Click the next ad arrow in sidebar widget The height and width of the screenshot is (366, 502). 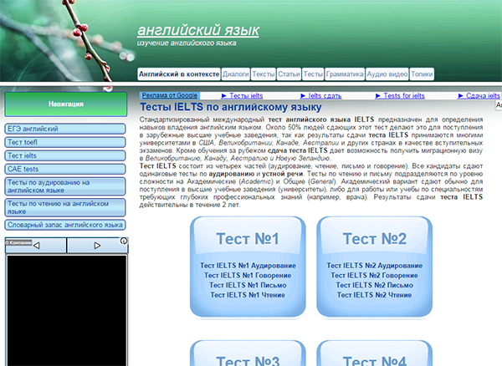click(97, 245)
